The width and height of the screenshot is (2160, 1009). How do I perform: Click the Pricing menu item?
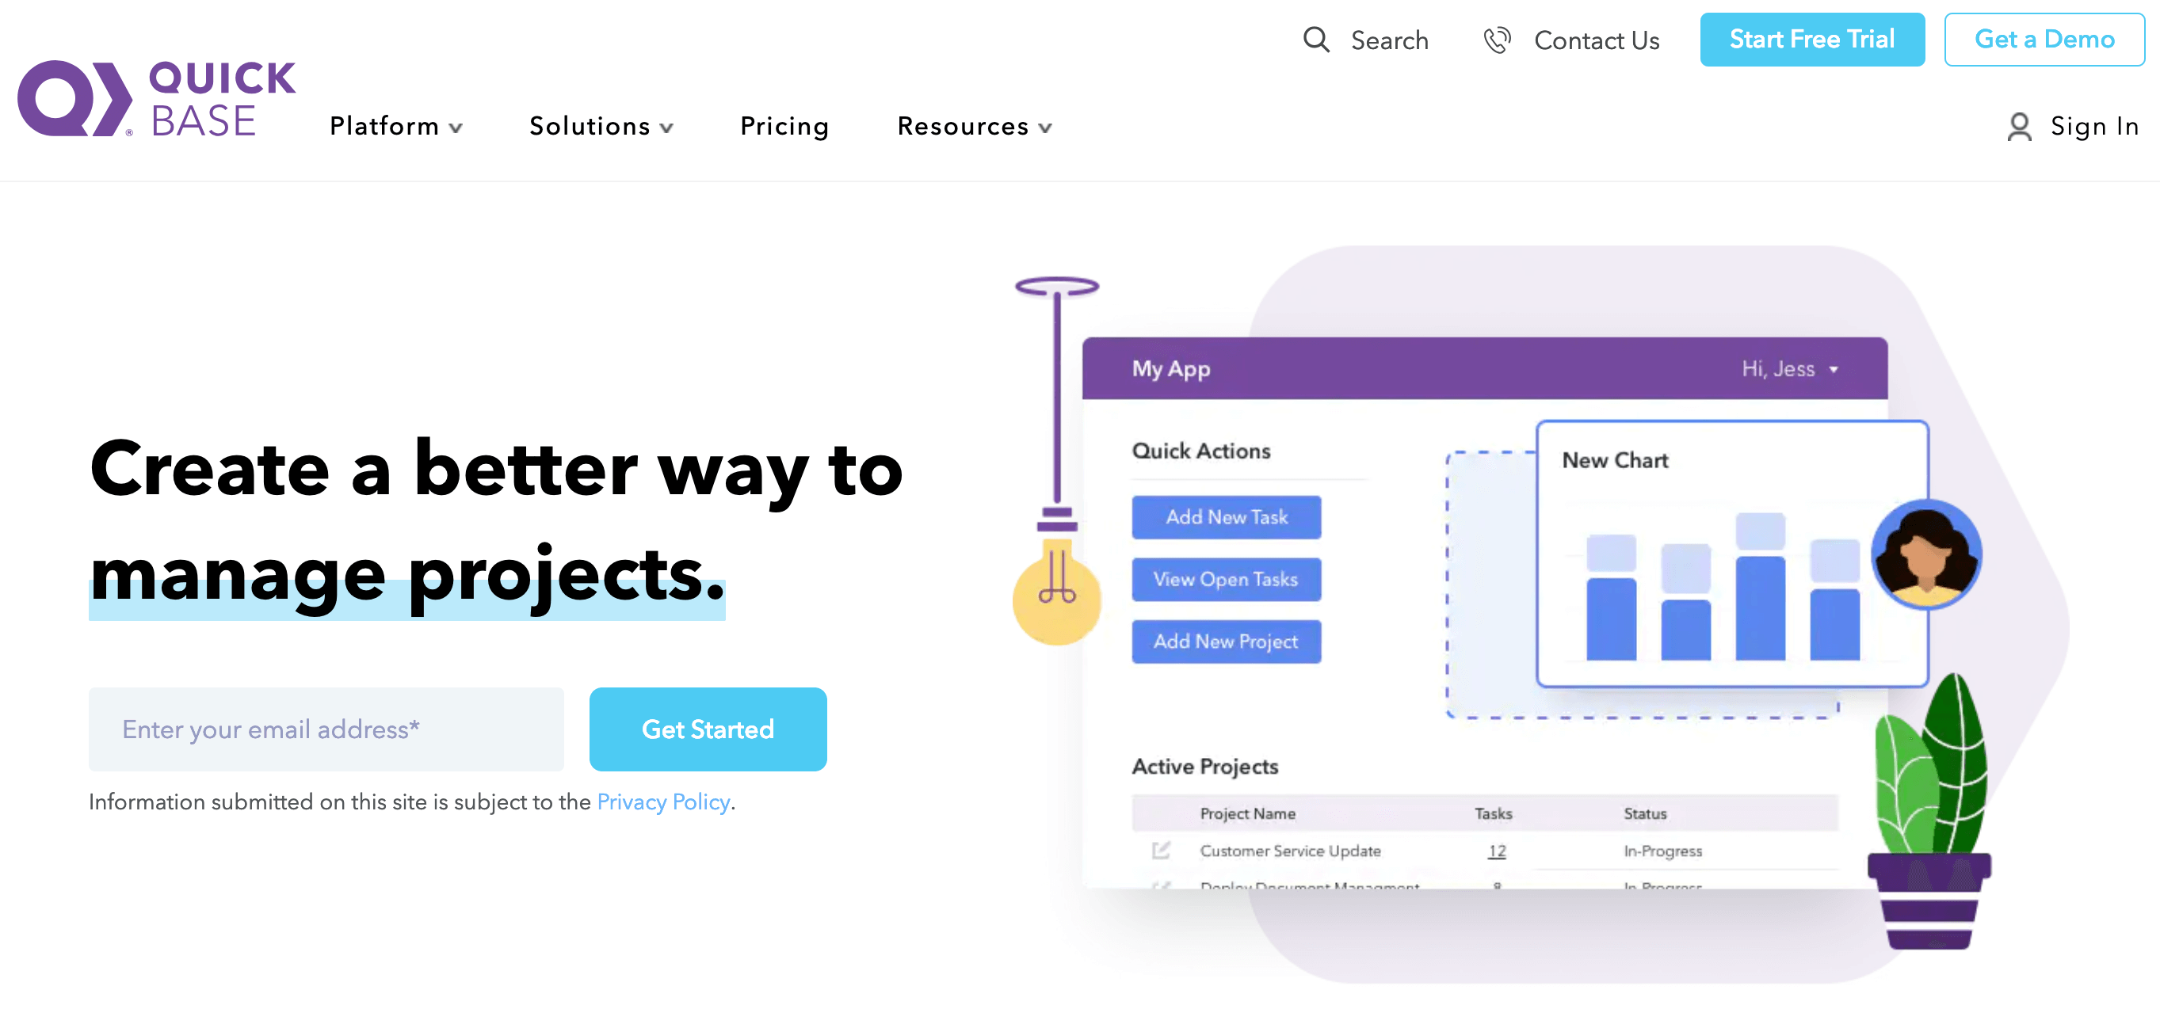point(784,127)
